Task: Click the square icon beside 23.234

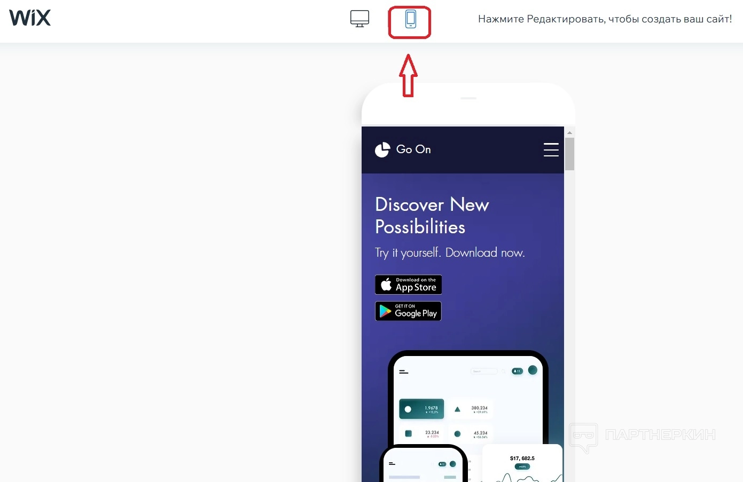Action: click(x=409, y=433)
